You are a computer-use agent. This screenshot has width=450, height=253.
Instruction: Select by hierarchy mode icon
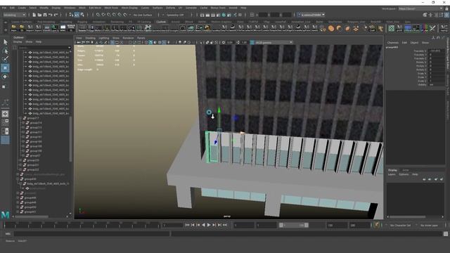click(x=71, y=15)
